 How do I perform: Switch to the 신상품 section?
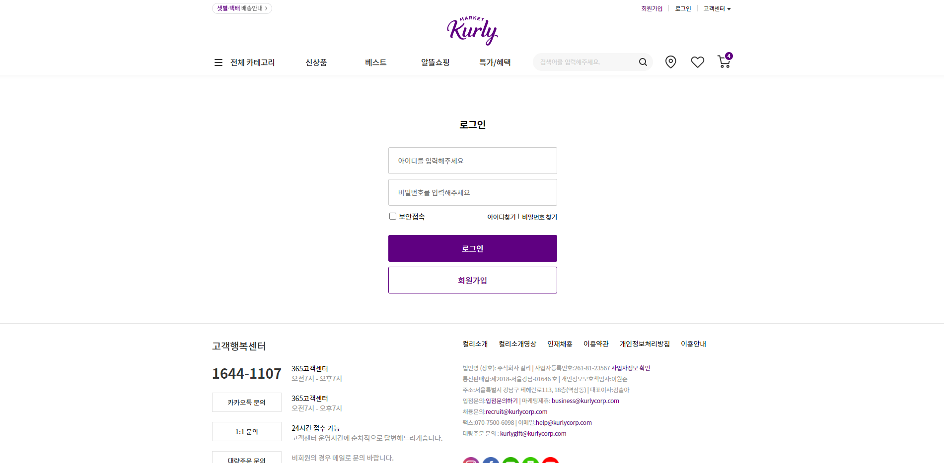(x=316, y=62)
